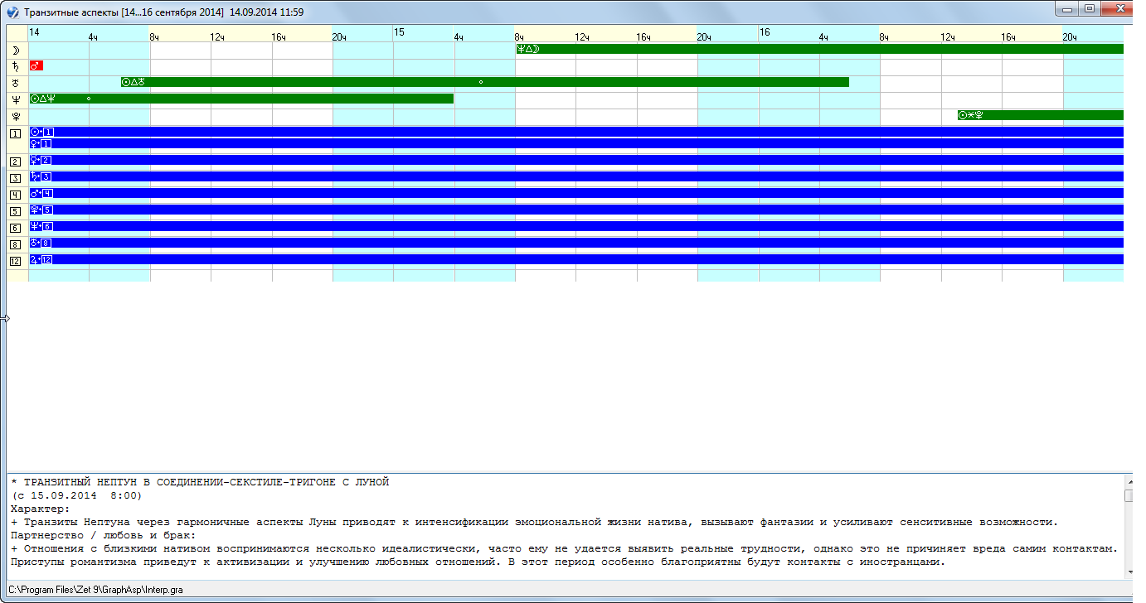This screenshot has width=1146, height=603.
Task: Click scroll down arrow of interpretation panel
Action: point(1129,572)
